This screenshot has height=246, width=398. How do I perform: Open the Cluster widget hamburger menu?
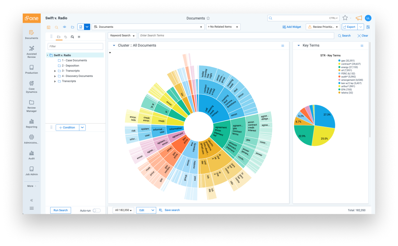283,46
